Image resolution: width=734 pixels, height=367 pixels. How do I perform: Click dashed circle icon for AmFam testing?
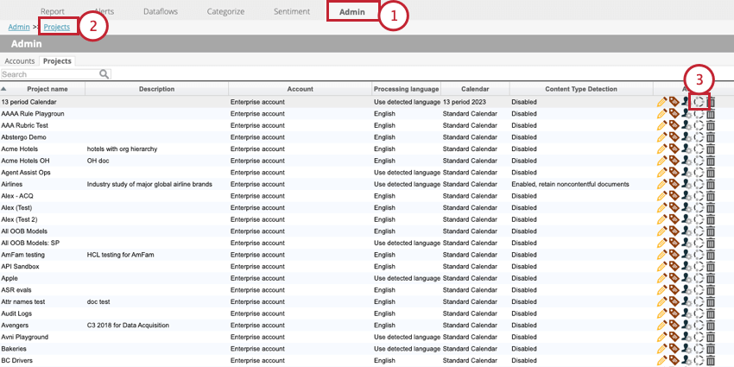click(x=699, y=255)
